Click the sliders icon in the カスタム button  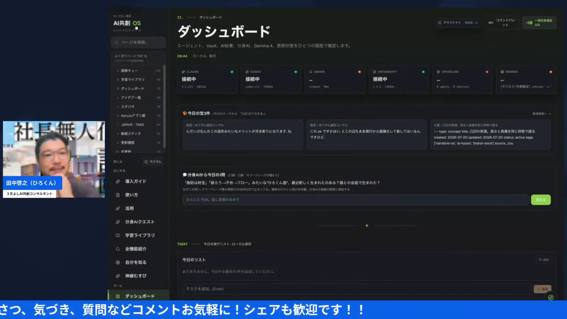(146, 162)
